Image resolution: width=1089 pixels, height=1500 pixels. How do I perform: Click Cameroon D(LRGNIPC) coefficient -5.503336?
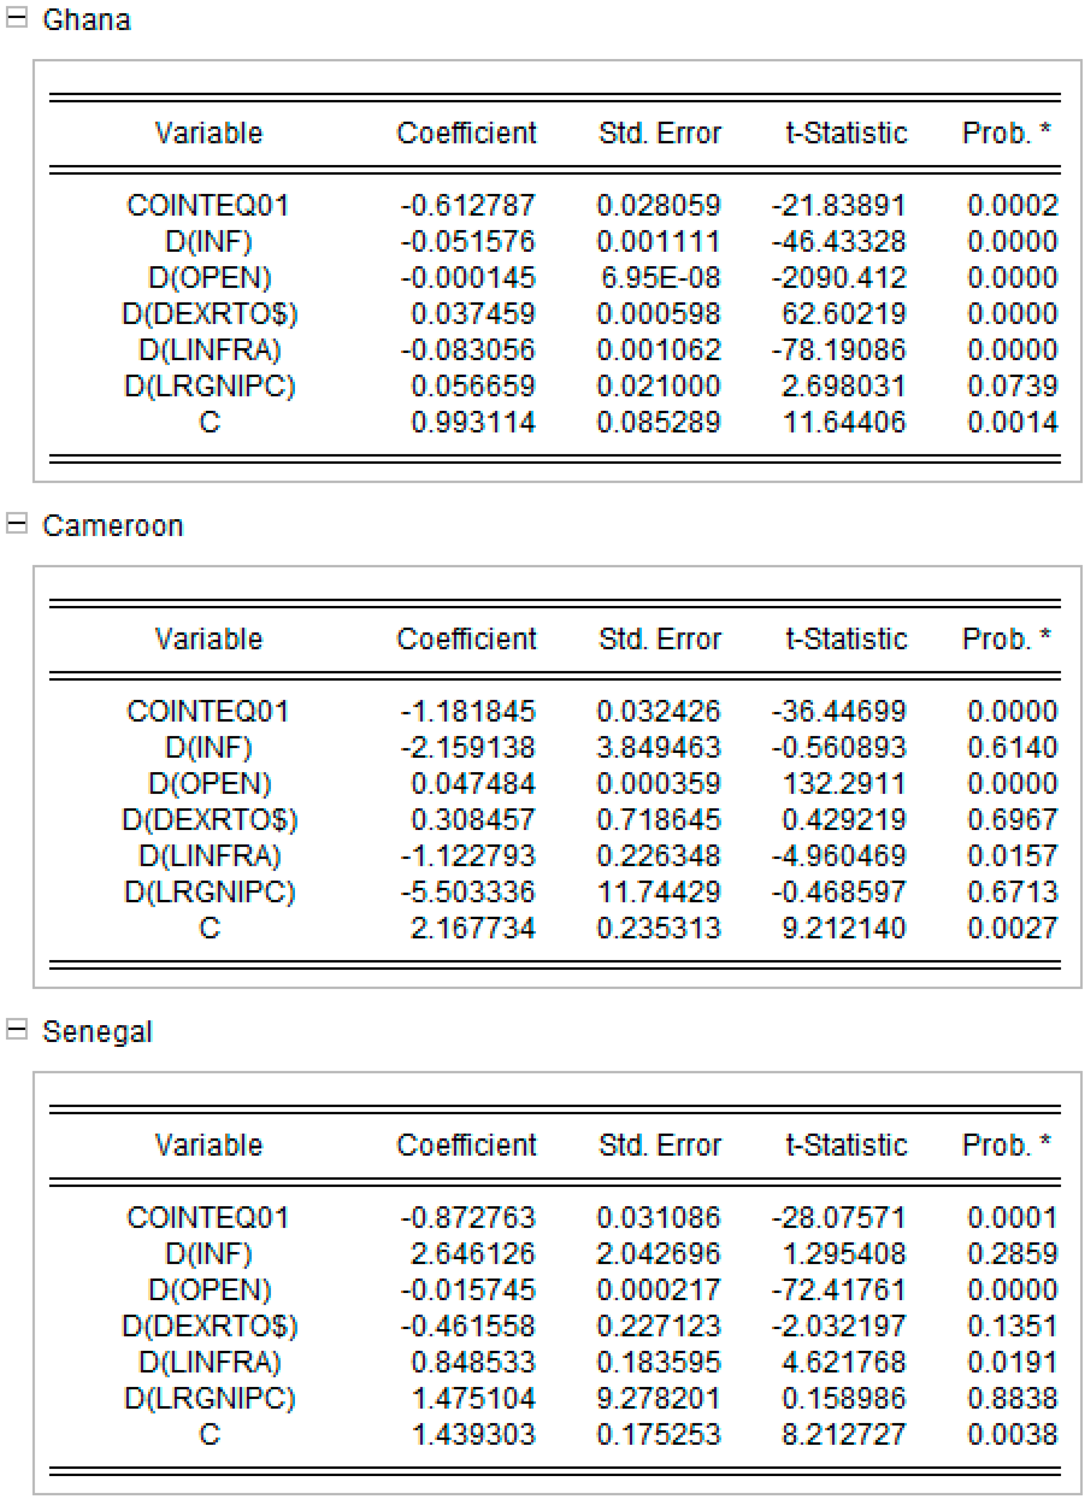467,892
